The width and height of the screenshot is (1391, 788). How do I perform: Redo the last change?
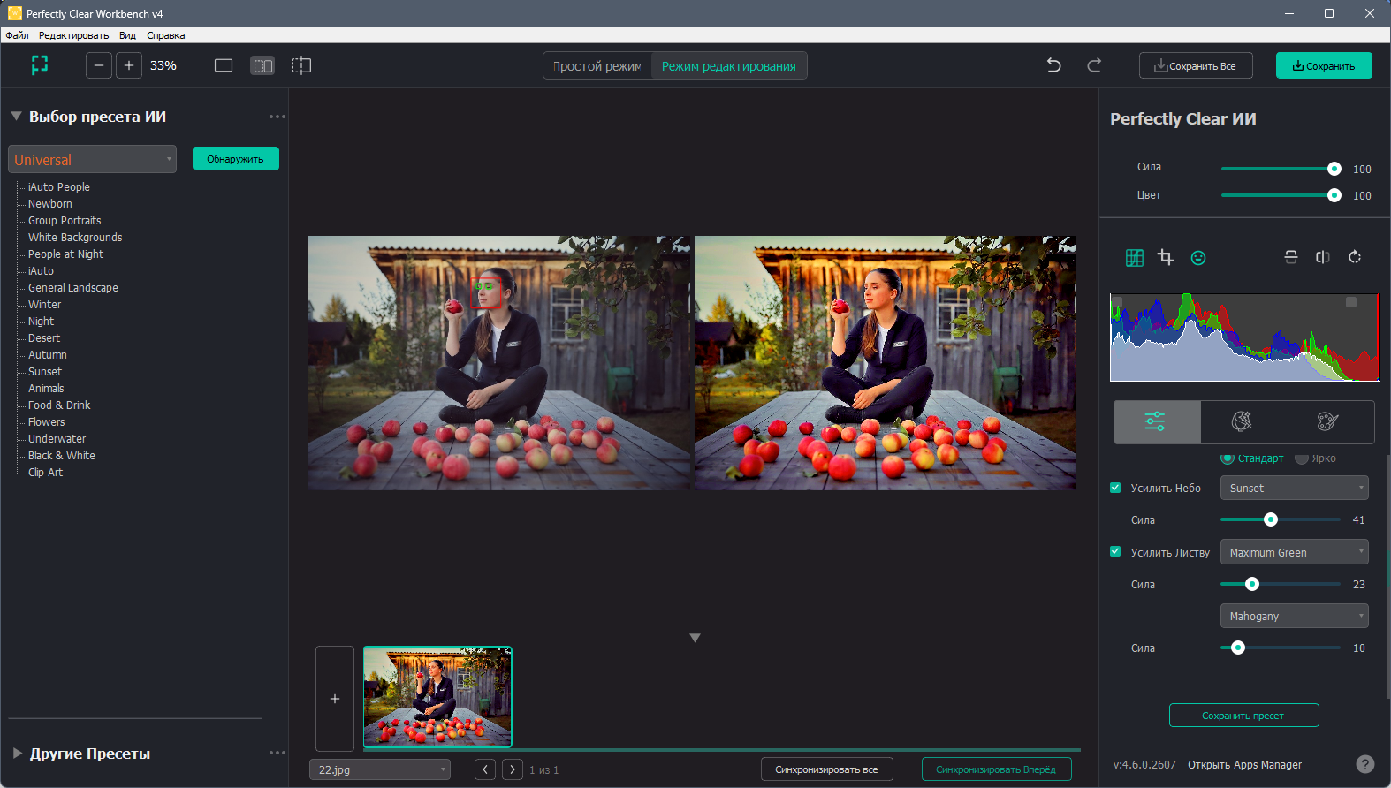point(1094,65)
